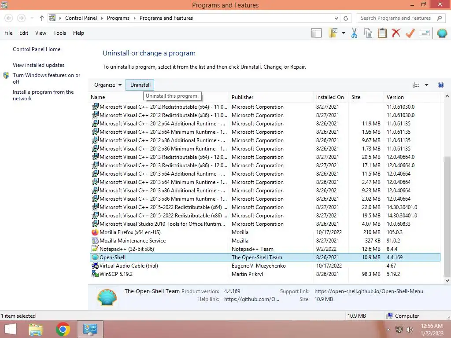Viewport: 451px width, 338px height.
Task: Expand the chevron after Control Panel breadcrumb
Action: click(102, 18)
